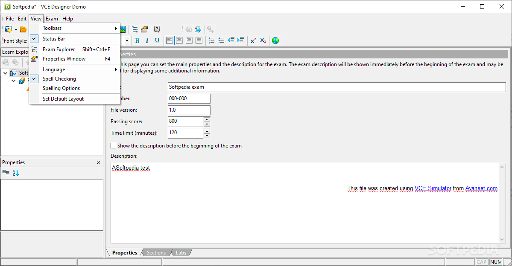
Task: Increase the Time limit value
Action: tap(207, 131)
